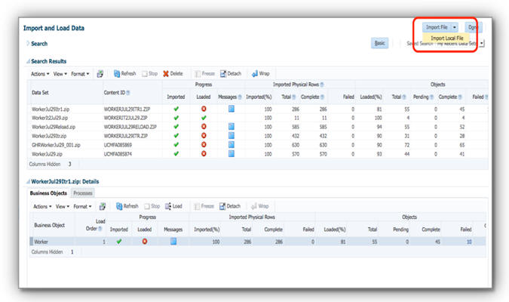Switch to Business Objects tab
509x302 pixels.
(48, 193)
